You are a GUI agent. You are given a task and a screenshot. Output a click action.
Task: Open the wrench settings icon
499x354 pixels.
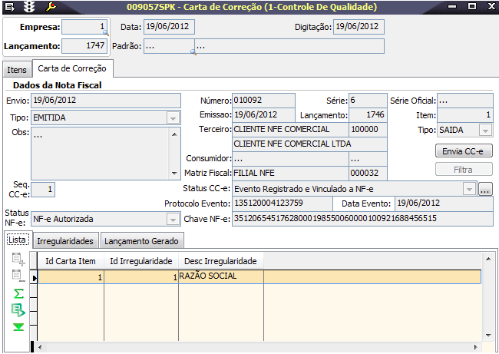[51, 7]
